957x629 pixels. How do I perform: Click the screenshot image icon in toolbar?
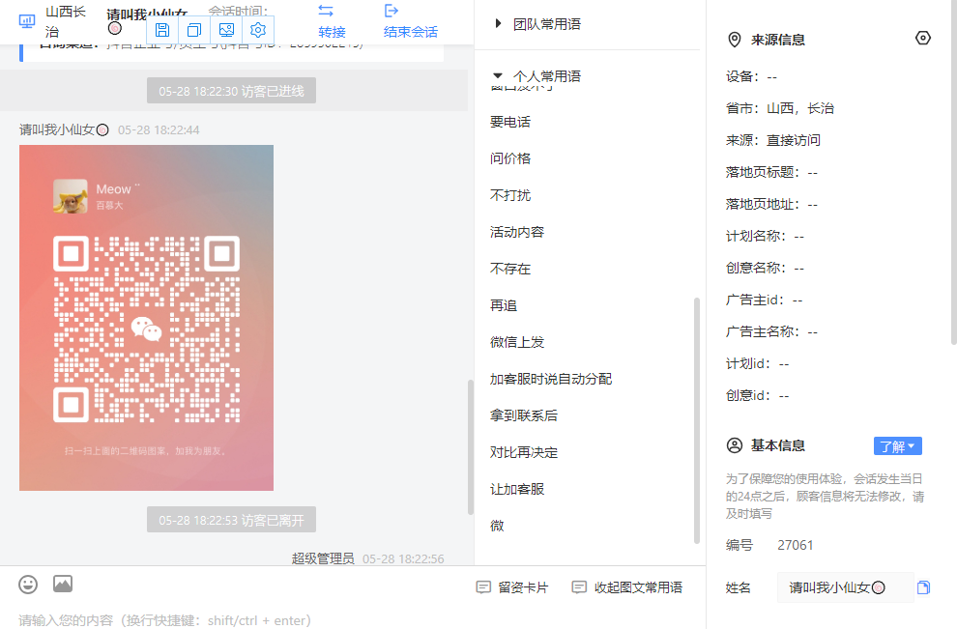(x=226, y=30)
